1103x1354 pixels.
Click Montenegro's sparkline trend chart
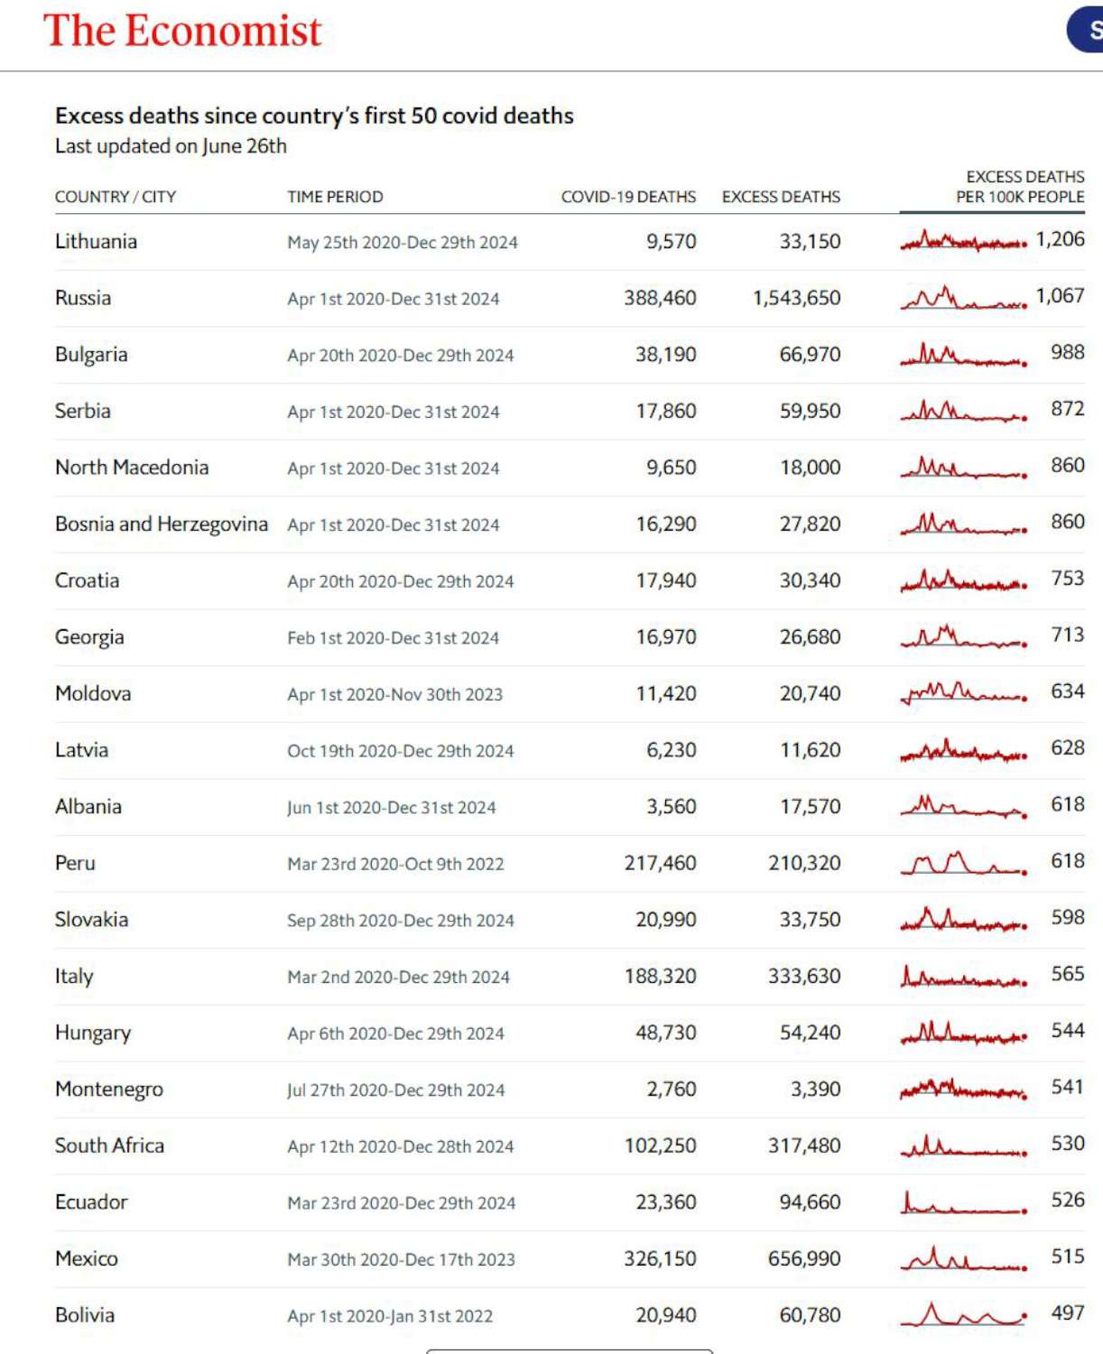[963, 1090]
